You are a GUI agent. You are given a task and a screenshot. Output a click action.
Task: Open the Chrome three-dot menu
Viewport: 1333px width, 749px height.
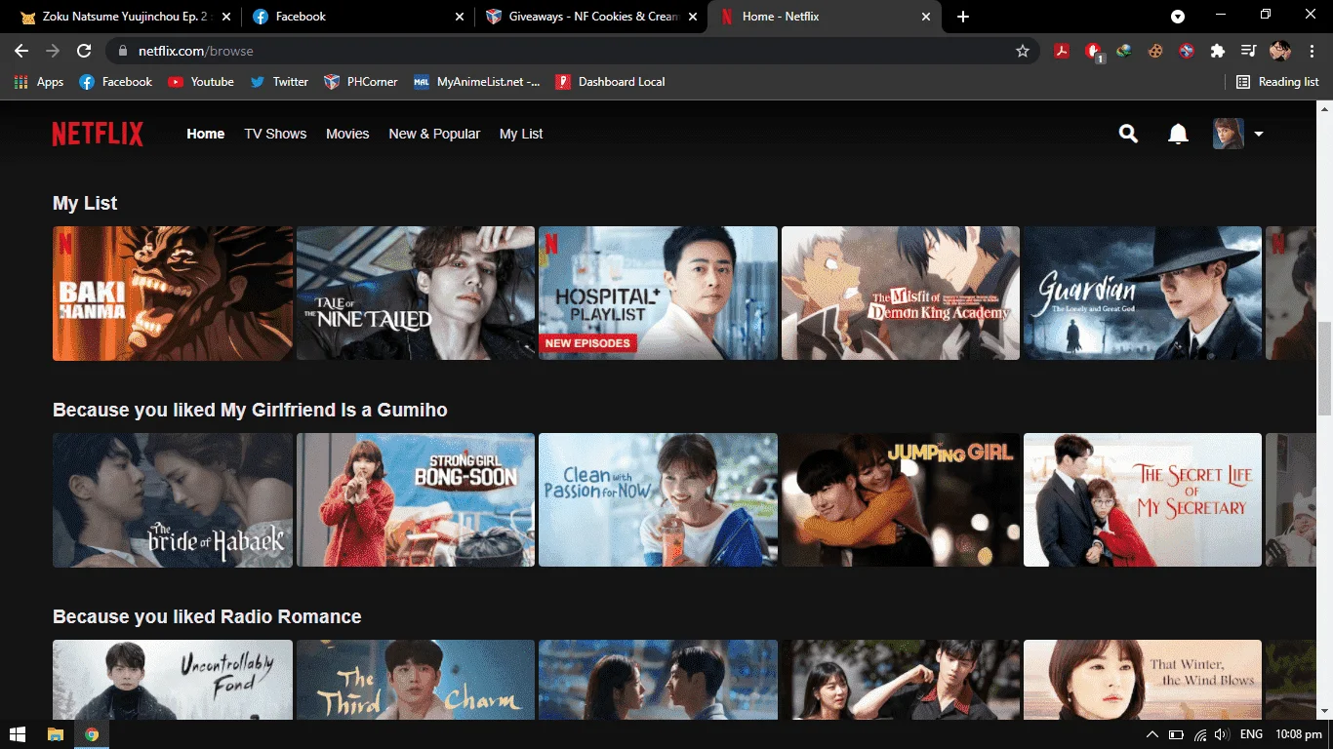tap(1312, 51)
